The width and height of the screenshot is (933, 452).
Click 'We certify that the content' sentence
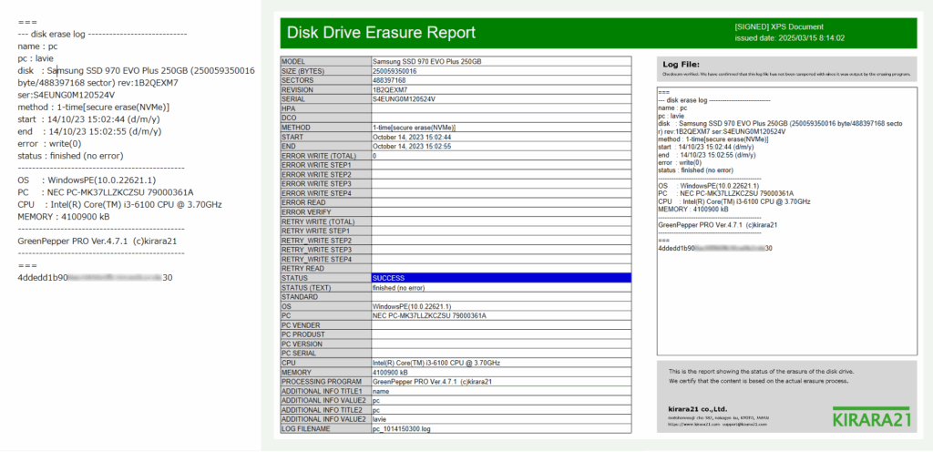click(x=759, y=381)
